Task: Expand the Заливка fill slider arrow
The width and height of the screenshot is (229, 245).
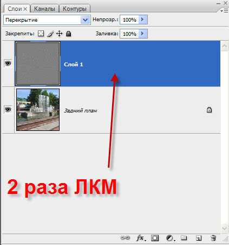Action: 143,34
